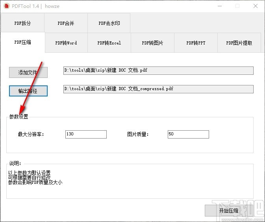The width and height of the screenshot is (265, 222).
Task: Select the PDF转图片 tab
Action: (152, 43)
